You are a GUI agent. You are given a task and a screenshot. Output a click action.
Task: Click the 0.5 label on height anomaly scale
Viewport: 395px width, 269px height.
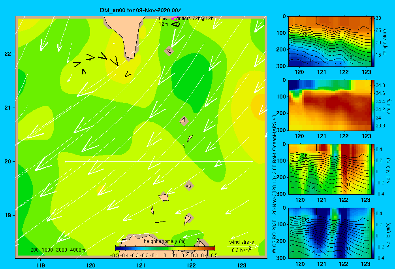(x=214, y=255)
